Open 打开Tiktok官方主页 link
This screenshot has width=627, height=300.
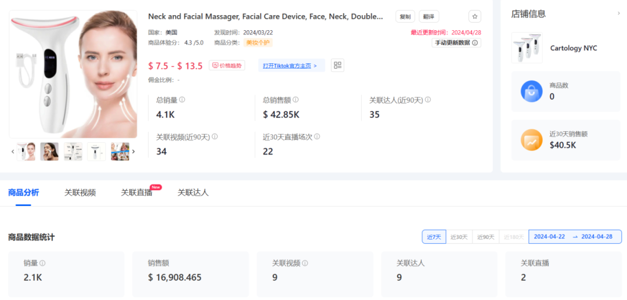click(x=291, y=66)
